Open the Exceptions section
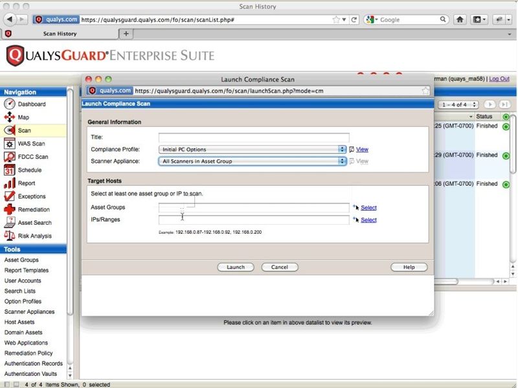The height and width of the screenshot is (388, 518). (32, 196)
